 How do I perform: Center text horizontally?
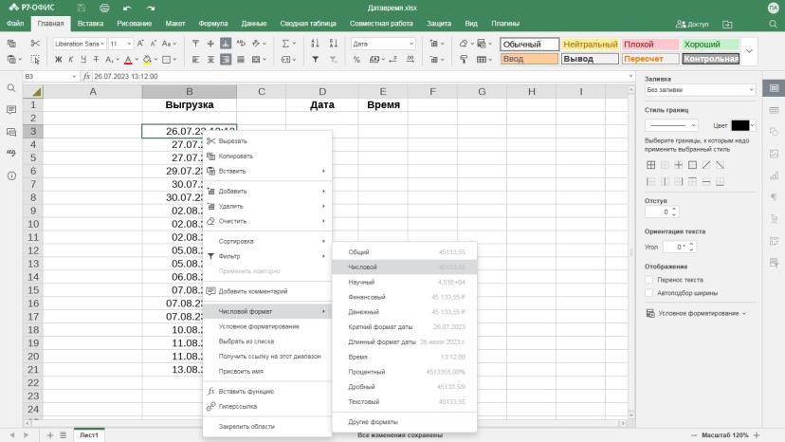click(210, 59)
